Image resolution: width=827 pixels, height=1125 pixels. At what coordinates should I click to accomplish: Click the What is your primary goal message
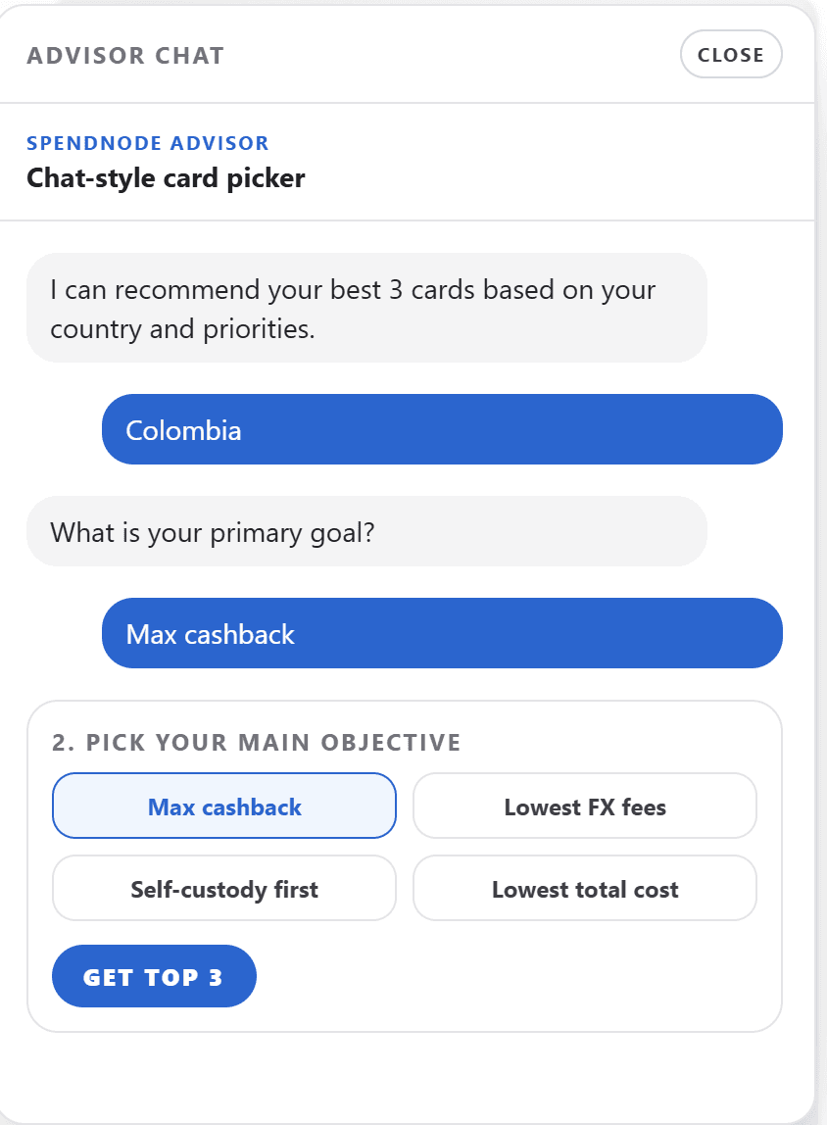point(366,531)
